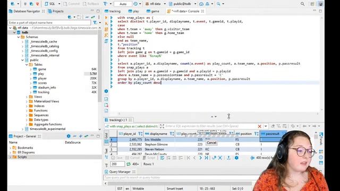Click the Rollback toolbar button
The image size is (340, 191).
point(91,4)
